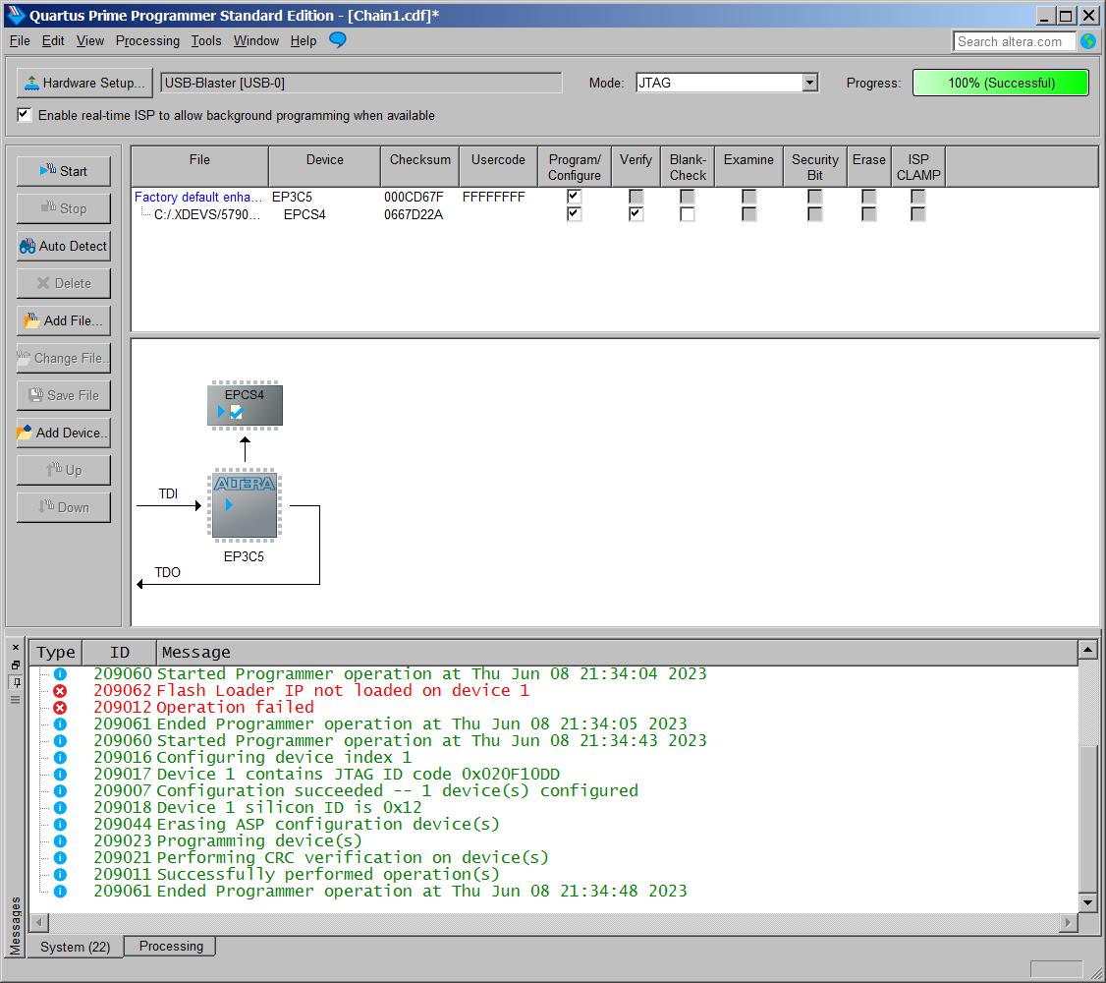Click the blue feedback speech bubble icon

(x=338, y=40)
